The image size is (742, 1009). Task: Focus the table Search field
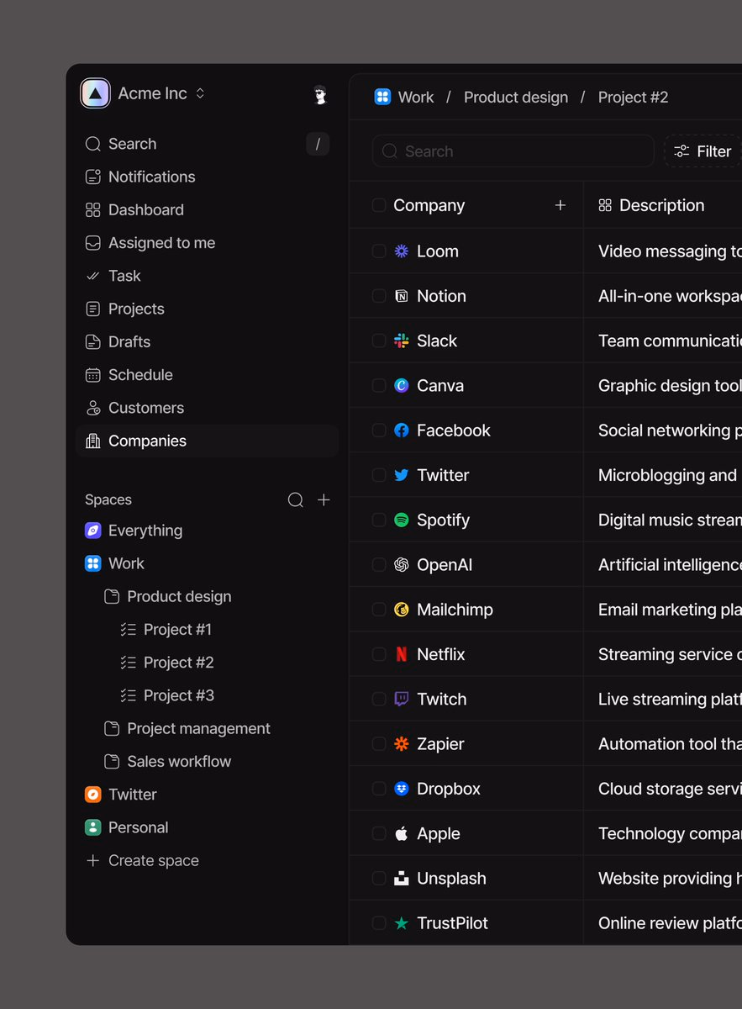pos(513,151)
